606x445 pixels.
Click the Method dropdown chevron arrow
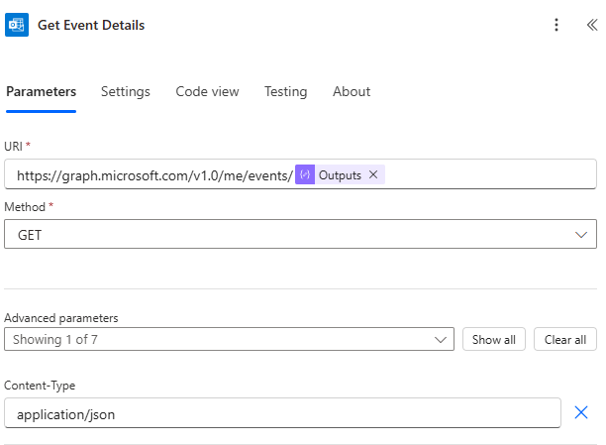581,234
